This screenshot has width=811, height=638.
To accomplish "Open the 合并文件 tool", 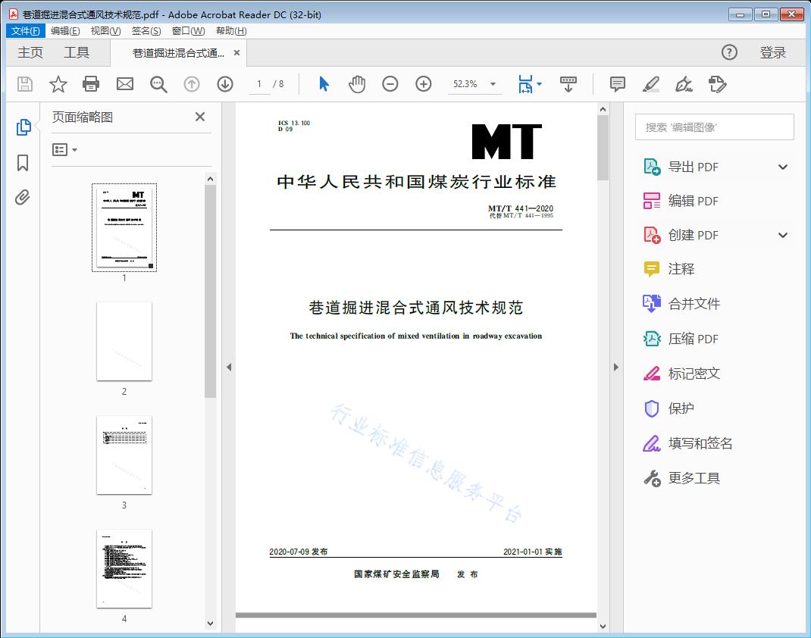I will click(694, 304).
